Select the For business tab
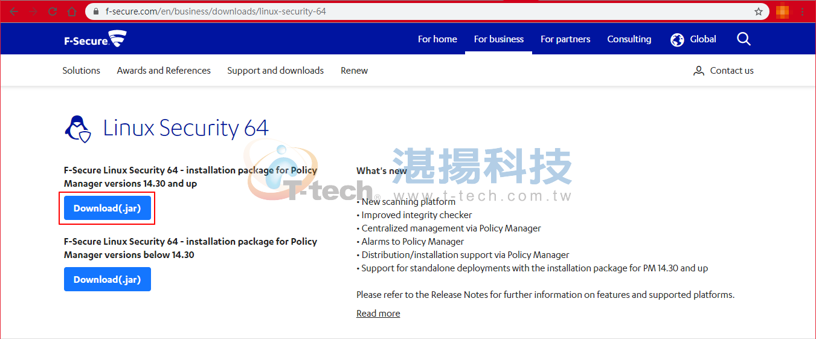Image resolution: width=816 pixels, height=339 pixels. (x=498, y=39)
